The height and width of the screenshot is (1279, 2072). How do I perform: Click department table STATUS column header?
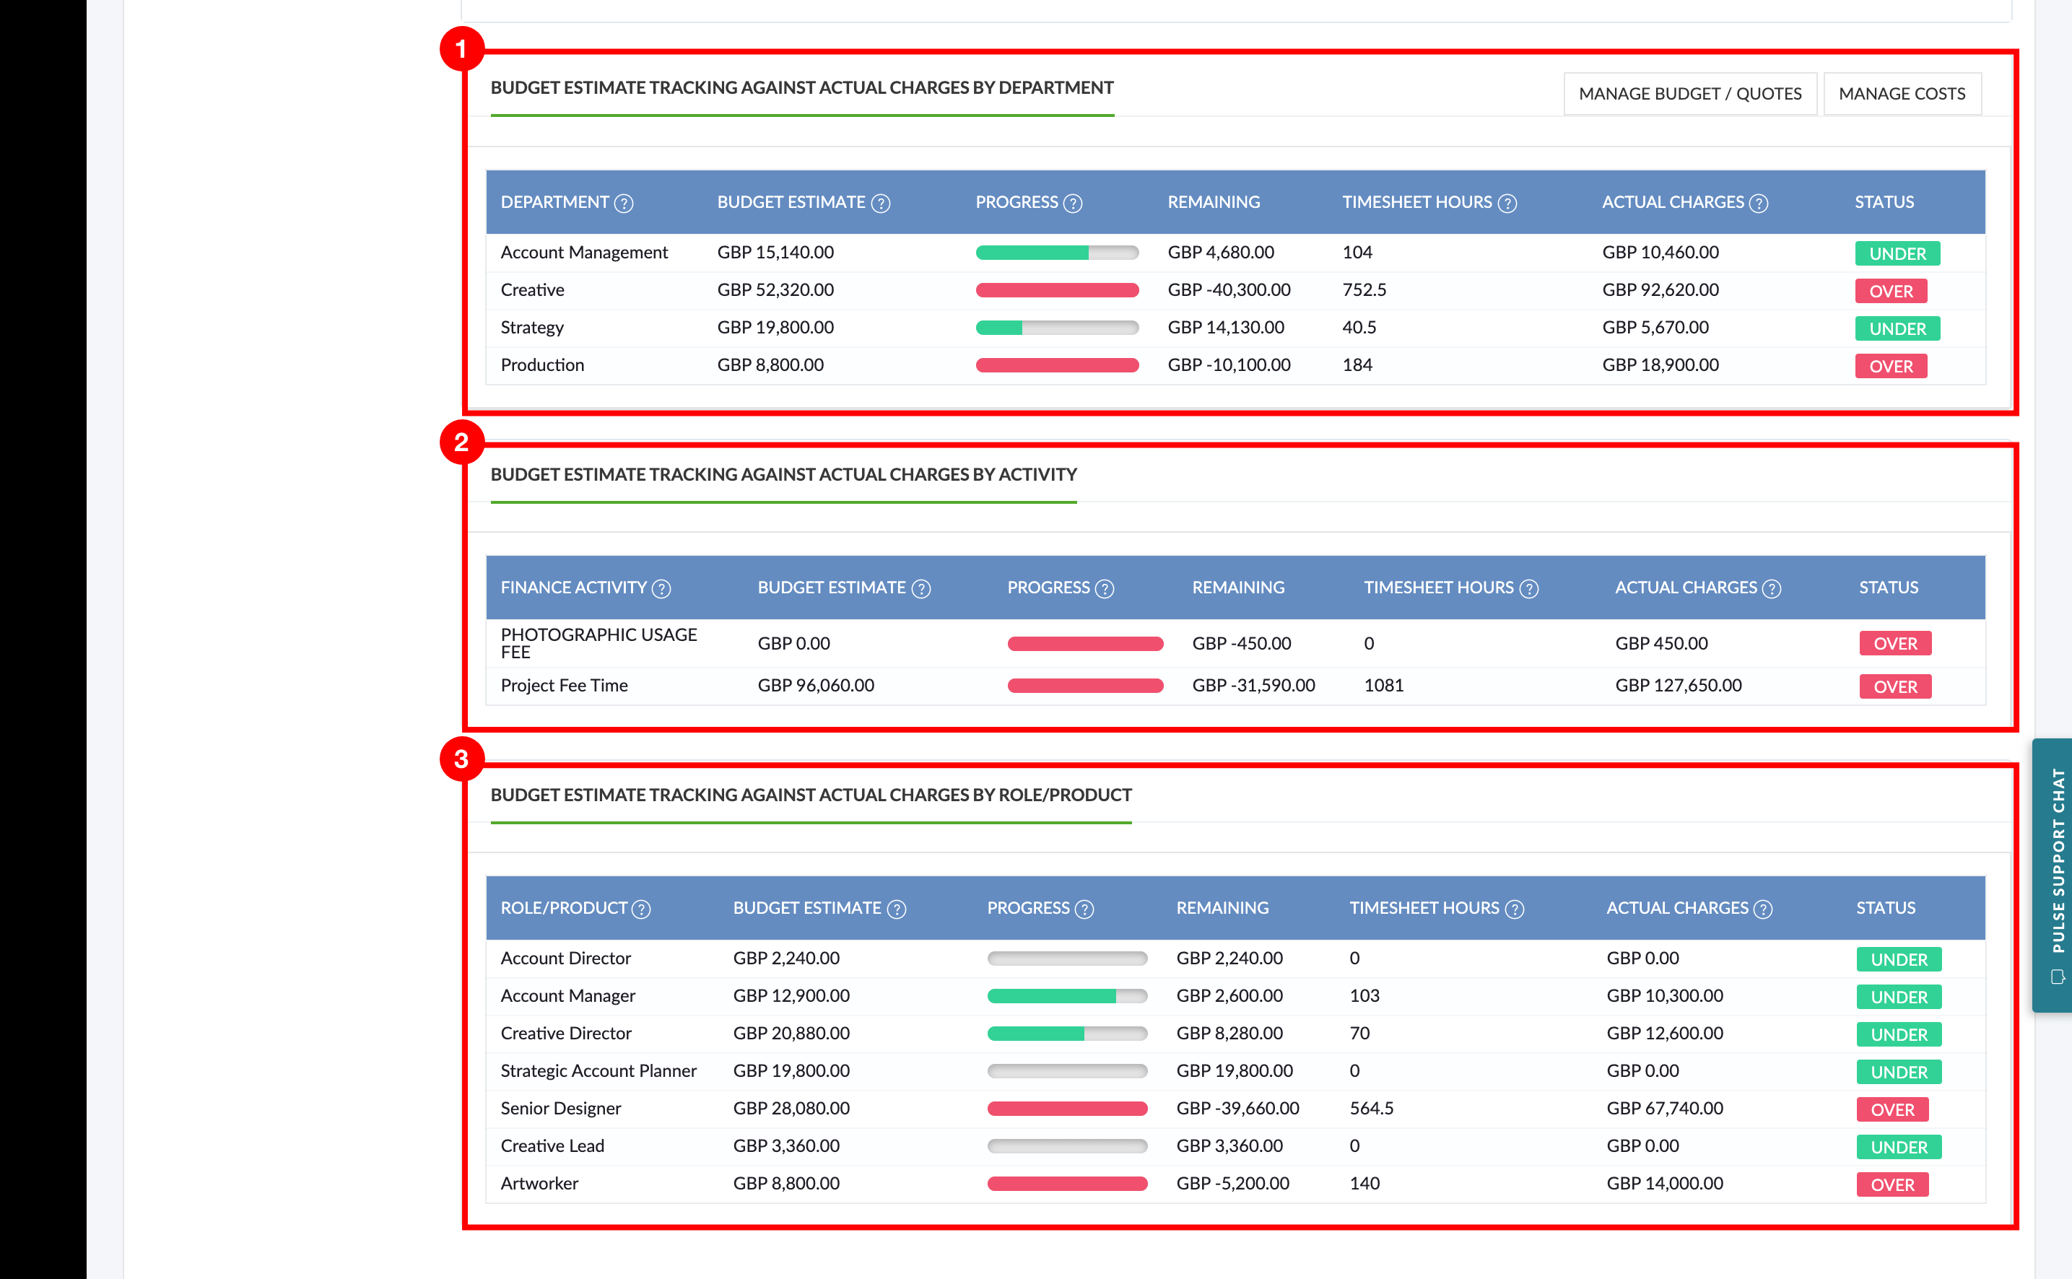(1884, 203)
